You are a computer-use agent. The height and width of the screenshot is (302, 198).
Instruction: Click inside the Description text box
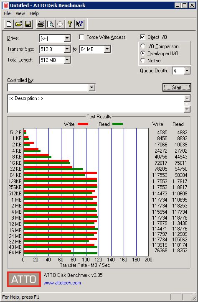point(96,104)
